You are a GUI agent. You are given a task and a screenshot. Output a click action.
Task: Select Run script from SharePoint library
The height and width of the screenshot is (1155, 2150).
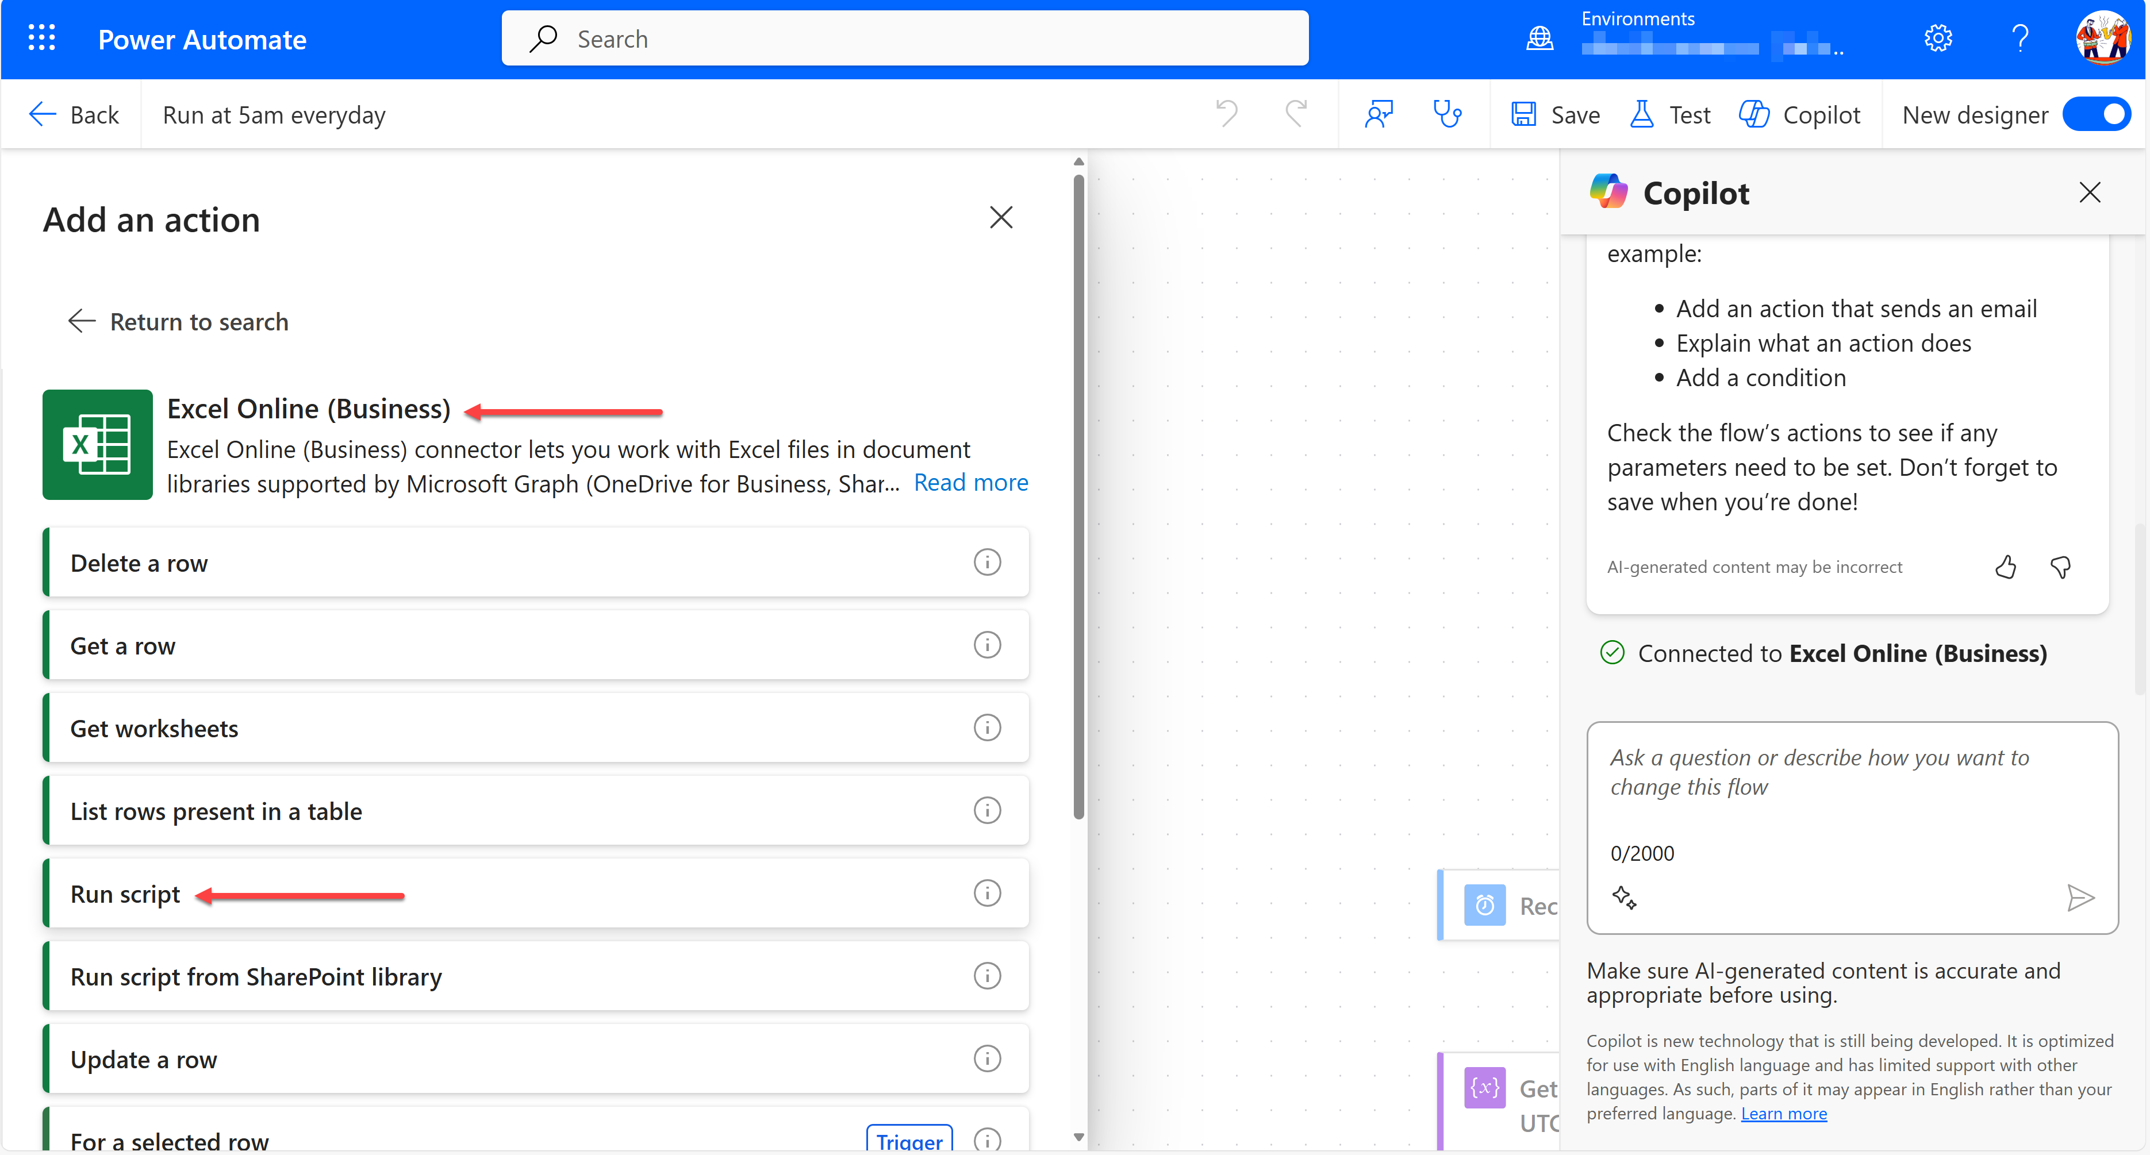tap(536, 976)
